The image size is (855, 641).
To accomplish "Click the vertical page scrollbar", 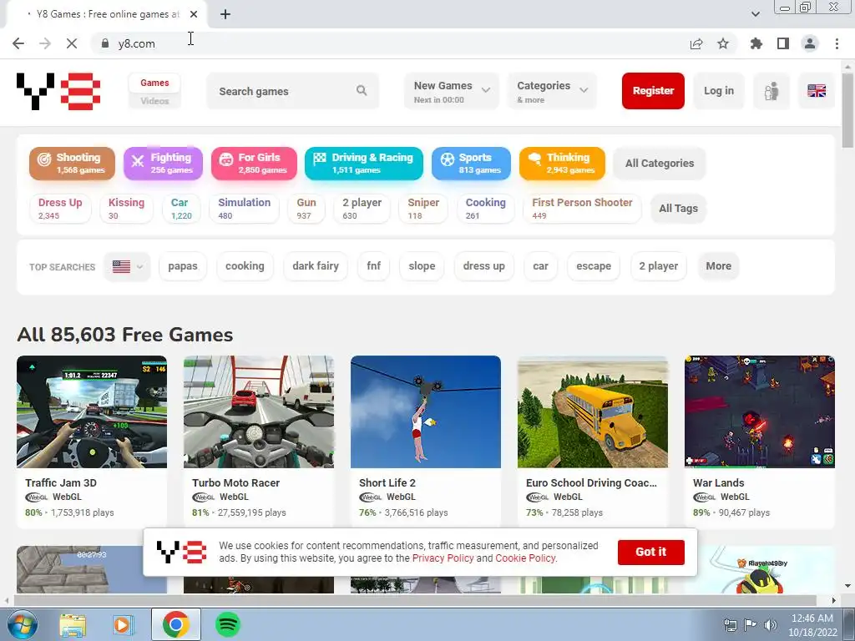I will tap(847, 111).
